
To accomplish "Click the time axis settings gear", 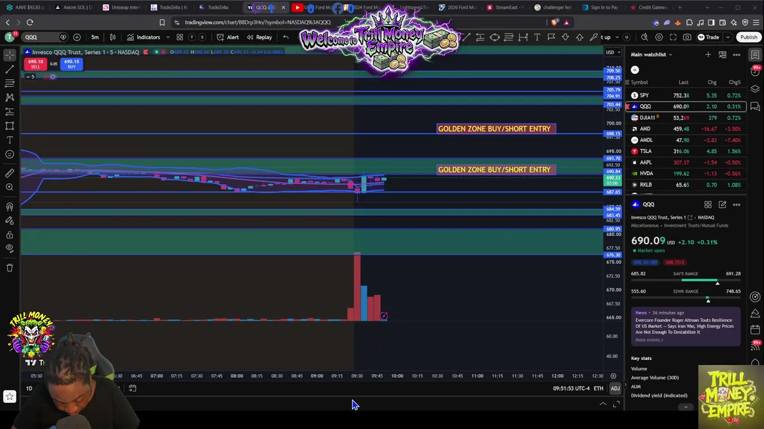I will point(613,376).
